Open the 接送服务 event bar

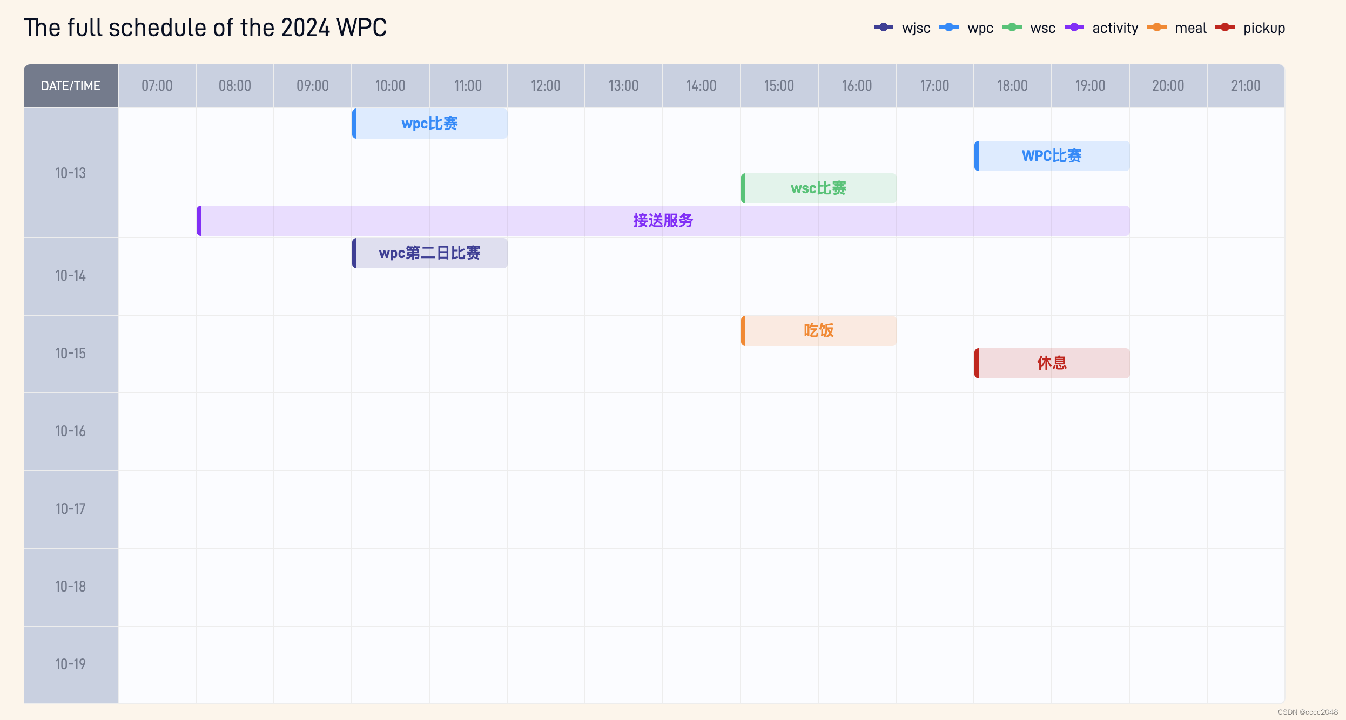pyautogui.click(x=663, y=221)
